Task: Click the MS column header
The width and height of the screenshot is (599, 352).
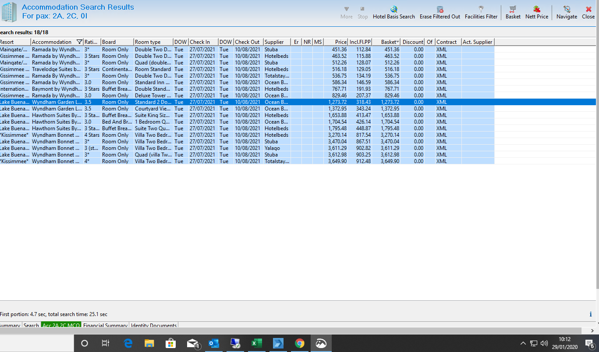Action: [x=318, y=42]
